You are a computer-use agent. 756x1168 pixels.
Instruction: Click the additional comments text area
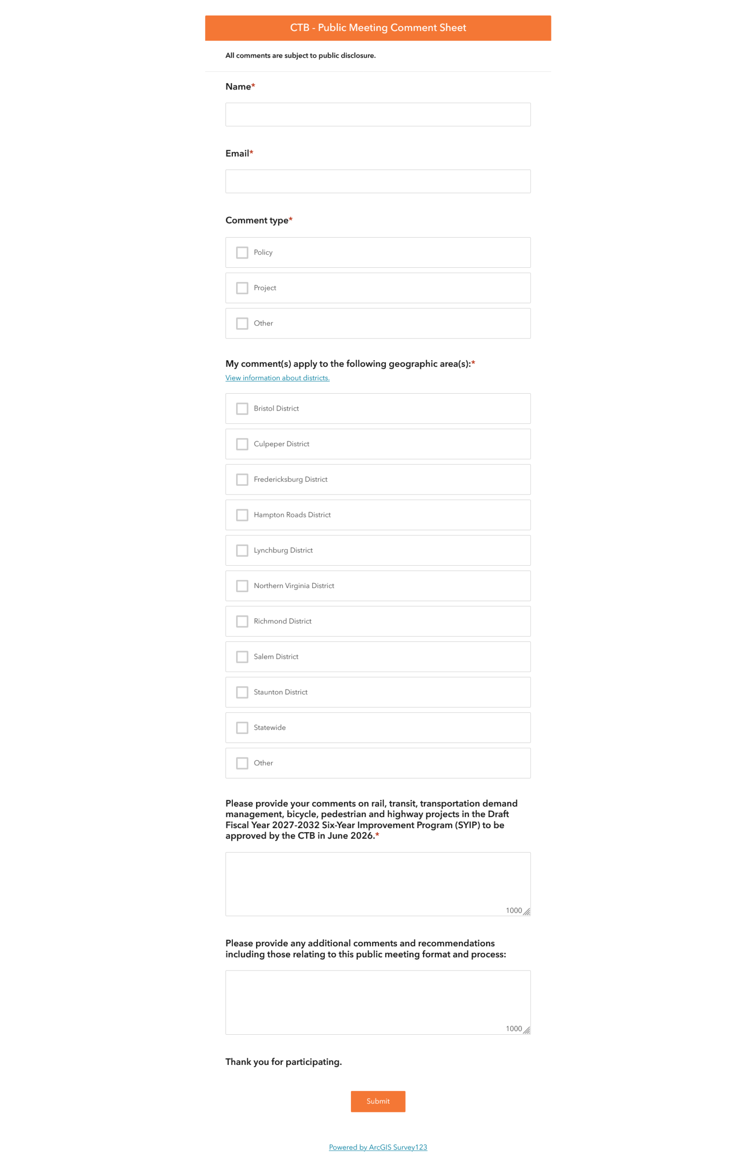tap(377, 1002)
